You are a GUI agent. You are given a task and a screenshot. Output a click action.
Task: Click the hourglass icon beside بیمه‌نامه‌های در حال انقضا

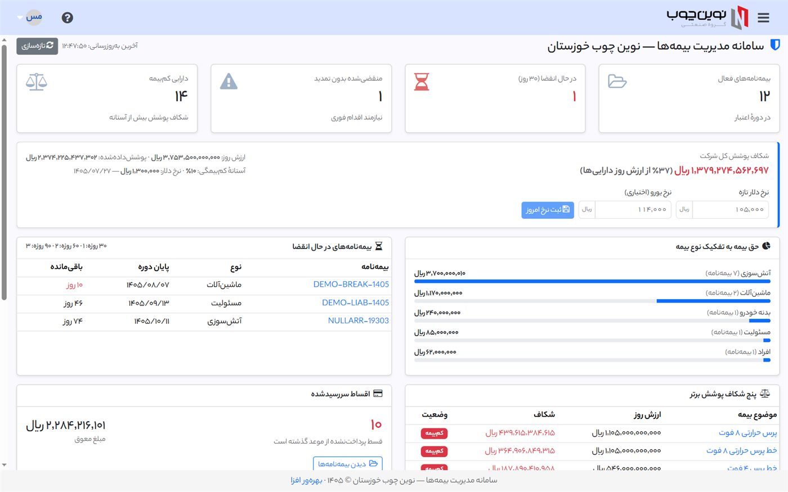coord(379,246)
